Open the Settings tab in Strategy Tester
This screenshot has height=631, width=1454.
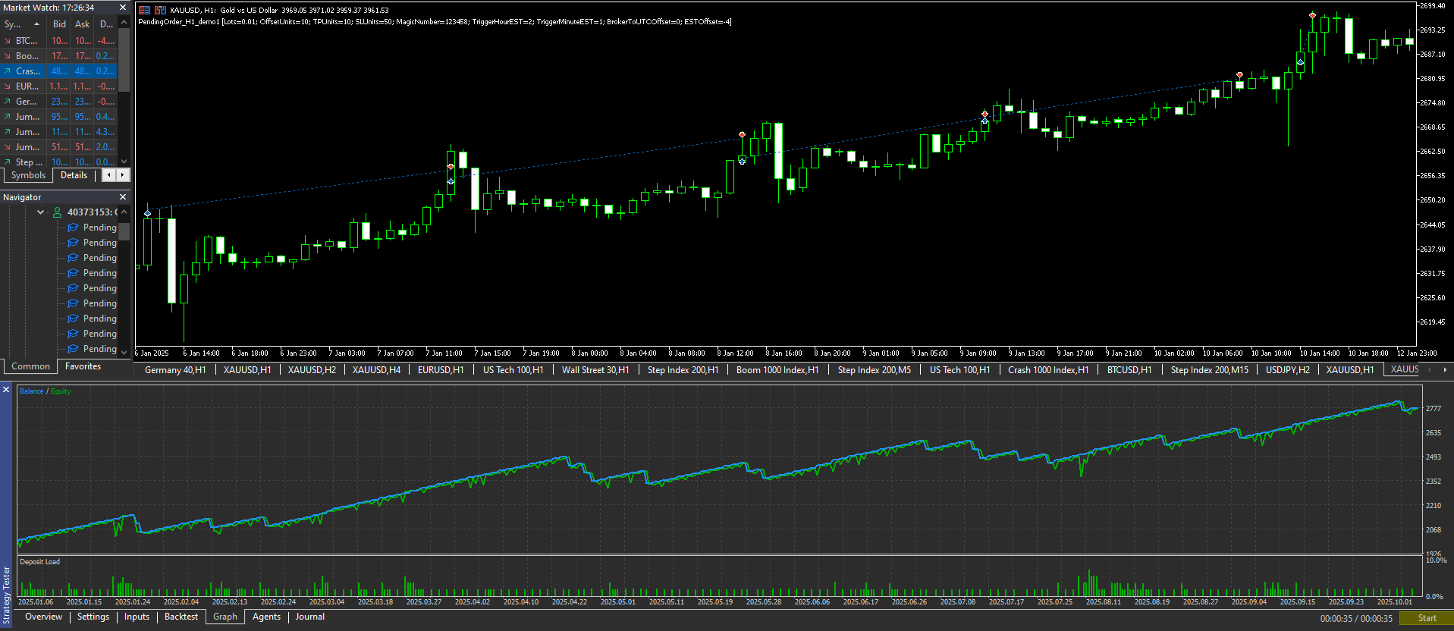click(x=93, y=617)
